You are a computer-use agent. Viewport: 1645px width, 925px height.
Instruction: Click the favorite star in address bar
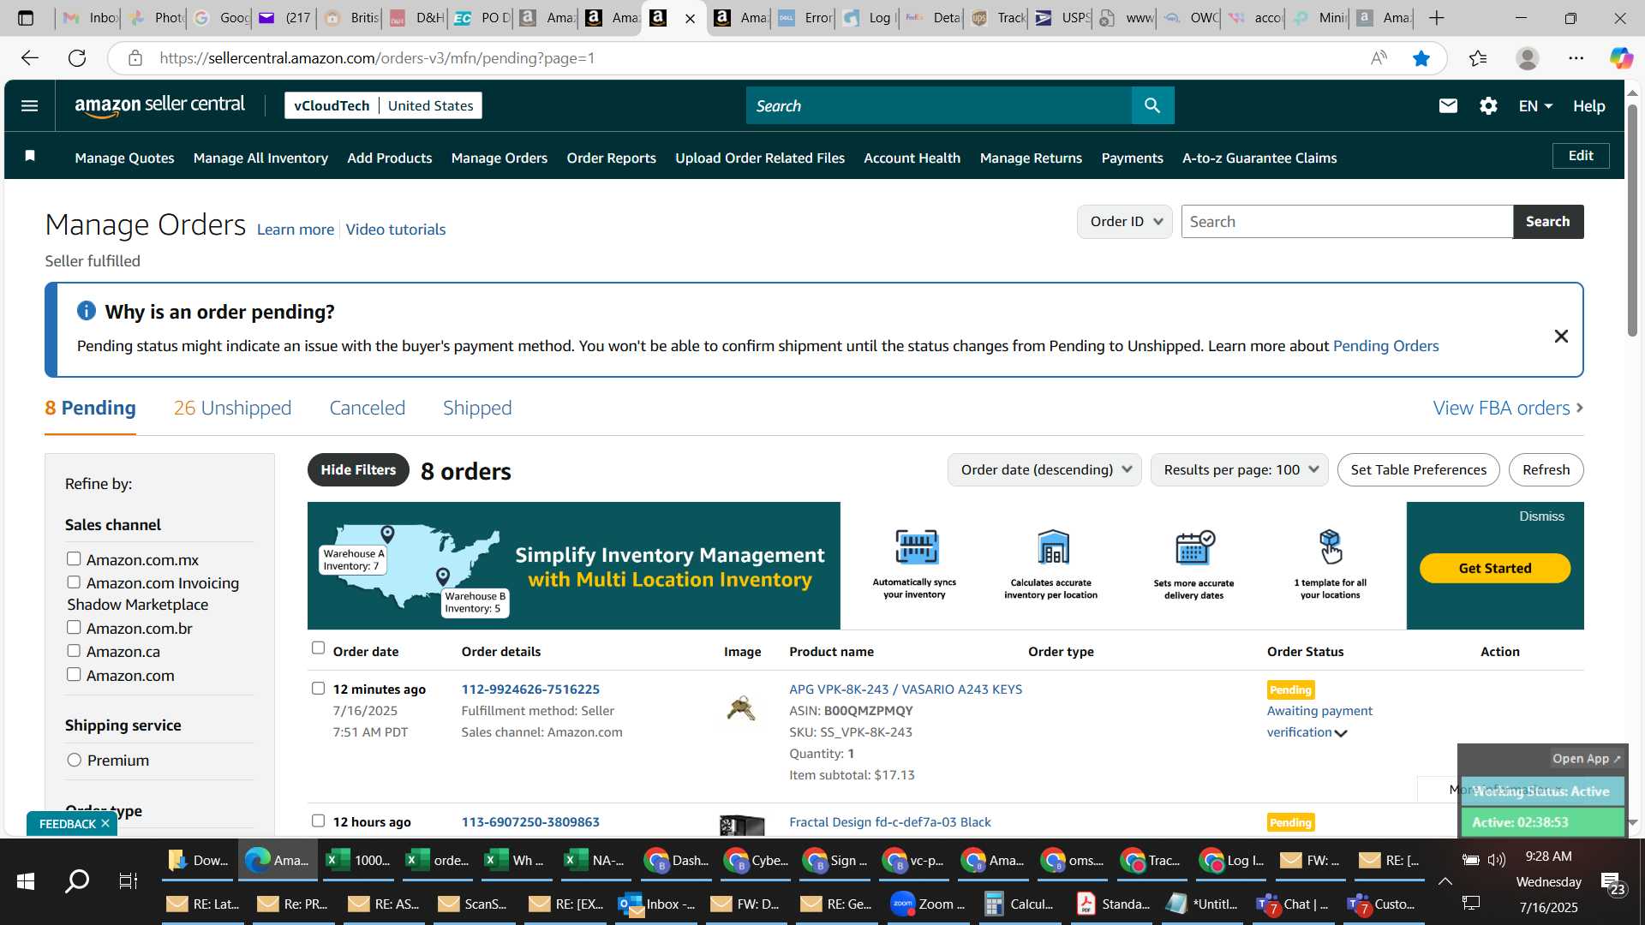click(1421, 58)
